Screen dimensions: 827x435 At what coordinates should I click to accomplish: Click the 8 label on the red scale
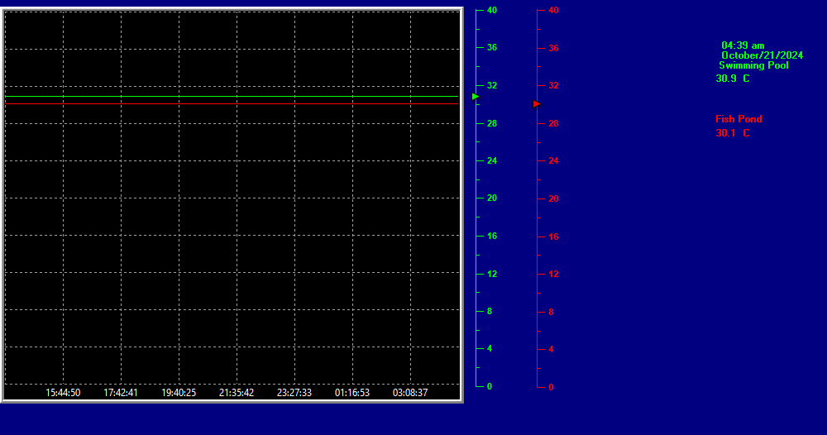pos(552,312)
